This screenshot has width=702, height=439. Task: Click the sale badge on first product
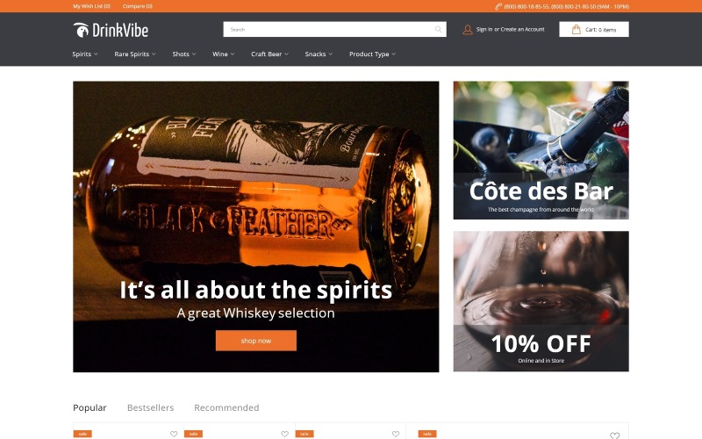(82, 434)
